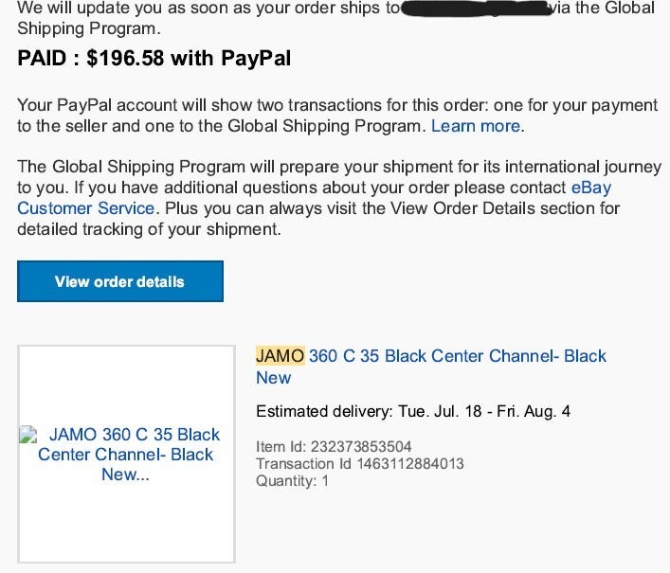The width and height of the screenshot is (670, 573).
Task: Click the thumbnail's JAMO alt-text link
Action: pos(127,455)
